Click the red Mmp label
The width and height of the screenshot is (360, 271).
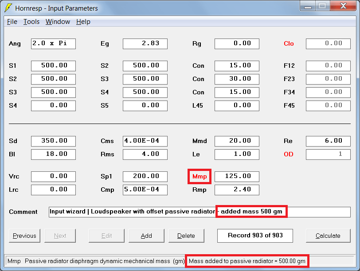click(x=200, y=177)
